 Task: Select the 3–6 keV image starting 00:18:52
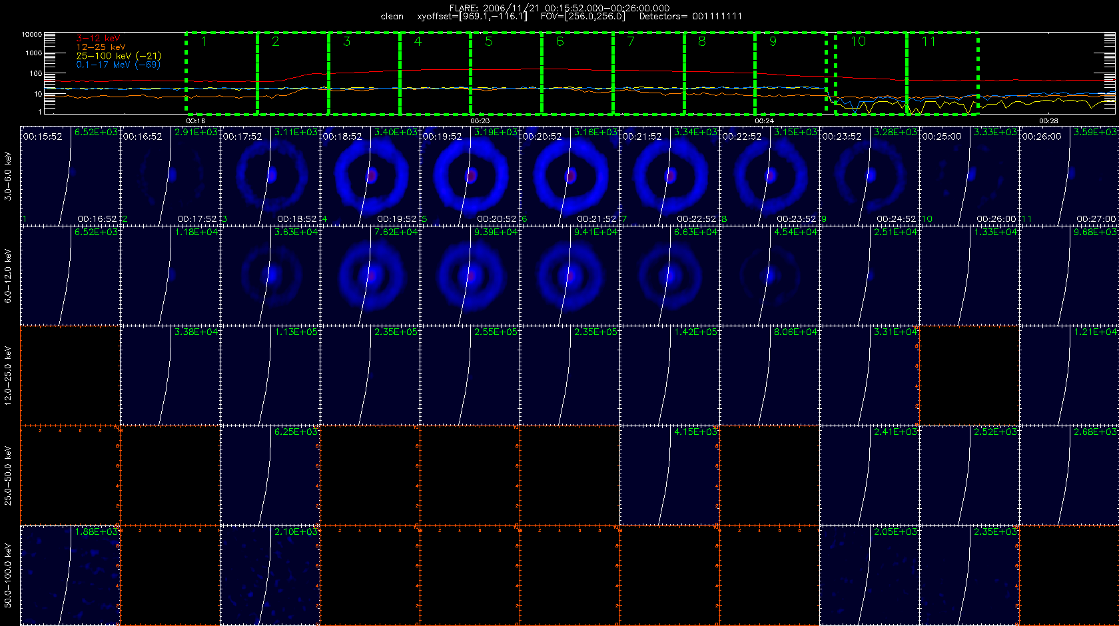click(x=370, y=176)
